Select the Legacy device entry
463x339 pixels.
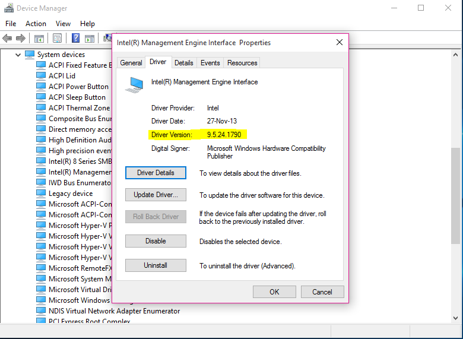[71, 194]
